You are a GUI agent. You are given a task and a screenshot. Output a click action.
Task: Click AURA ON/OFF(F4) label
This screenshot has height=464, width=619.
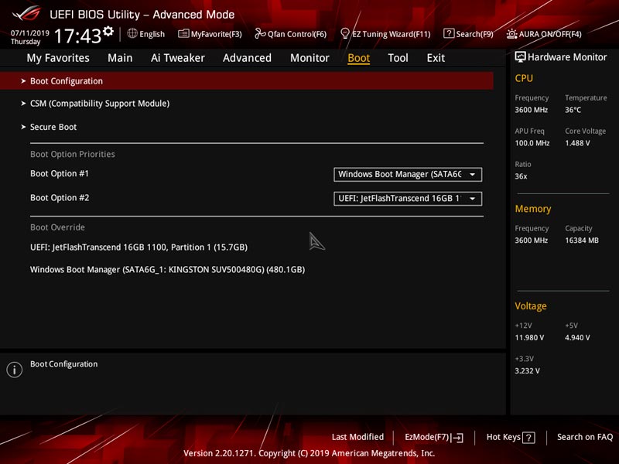550,34
